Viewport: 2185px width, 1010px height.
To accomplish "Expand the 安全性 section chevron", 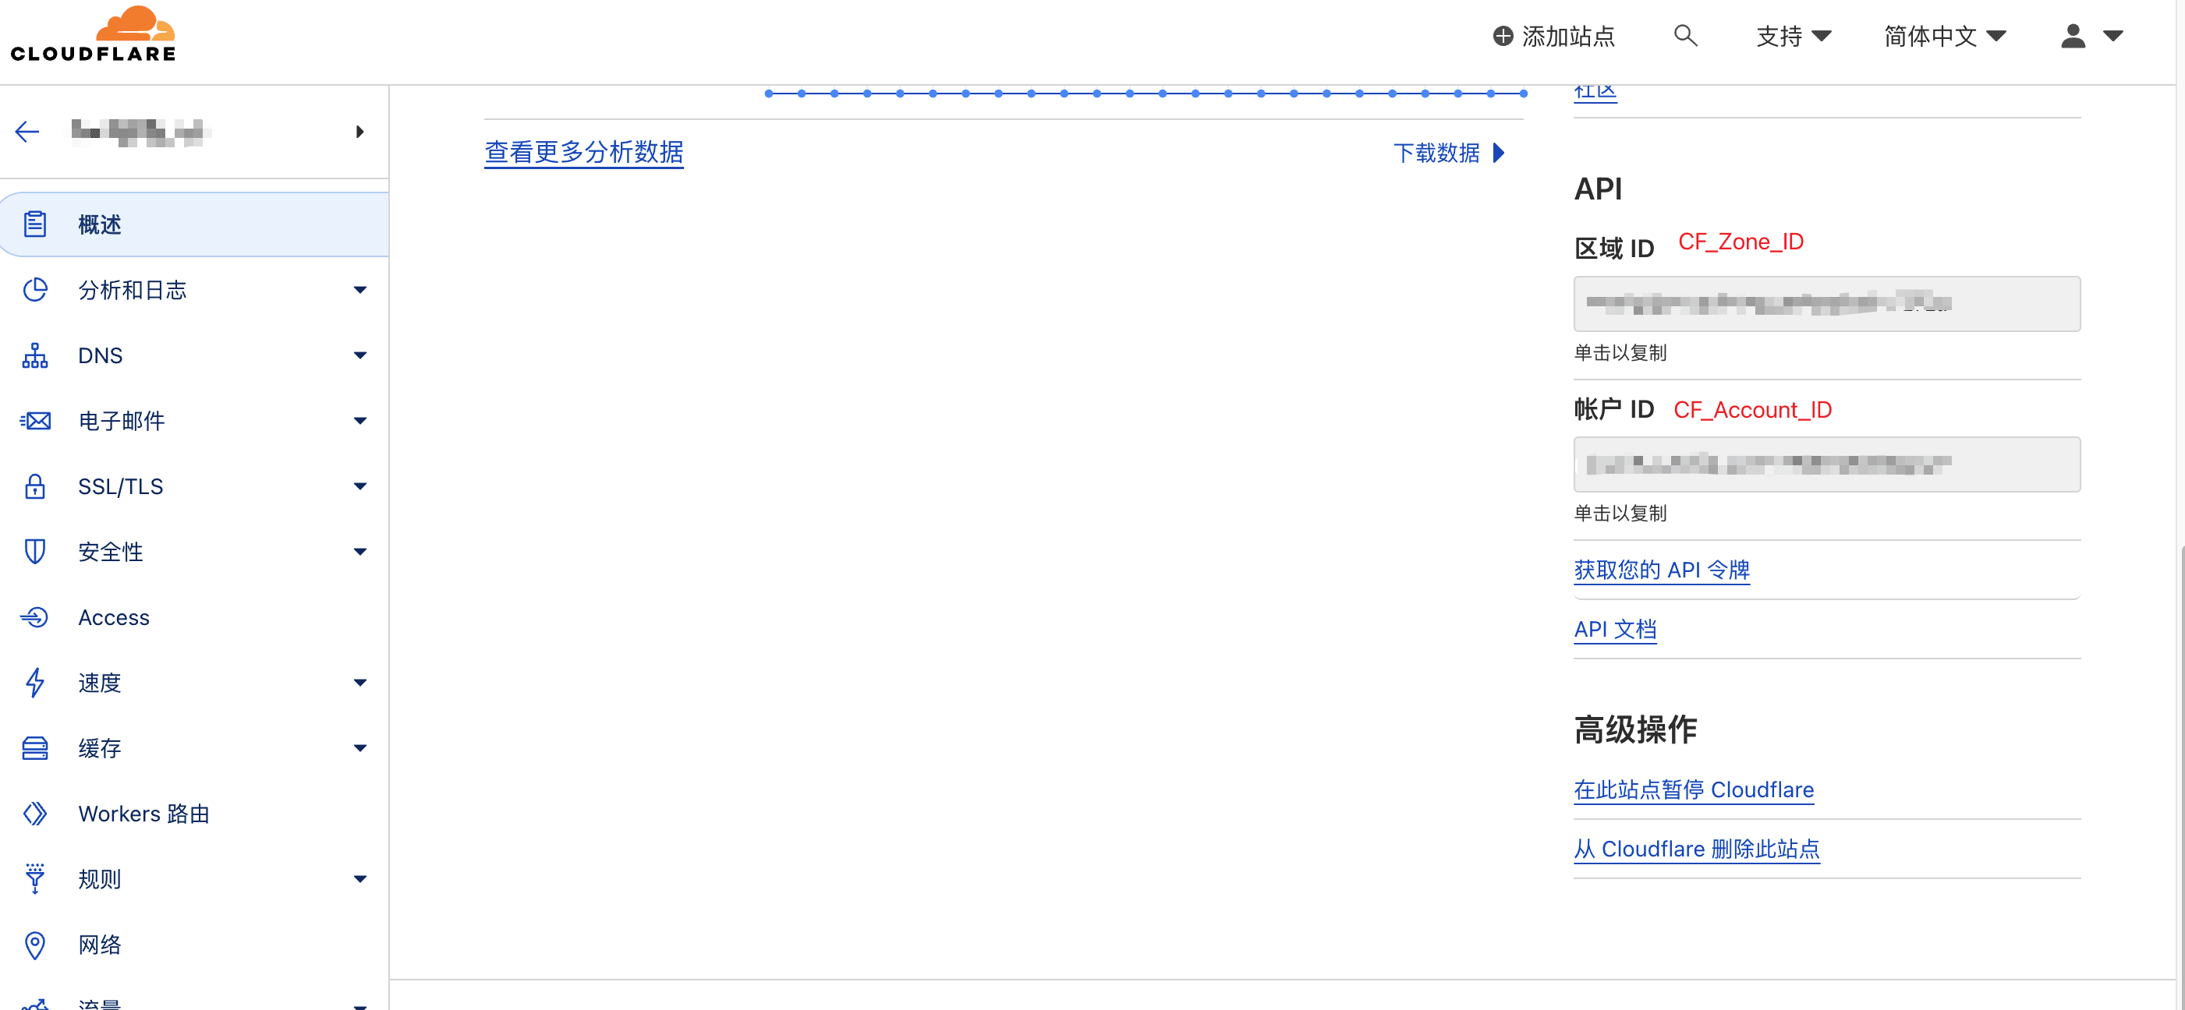I will [359, 551].
